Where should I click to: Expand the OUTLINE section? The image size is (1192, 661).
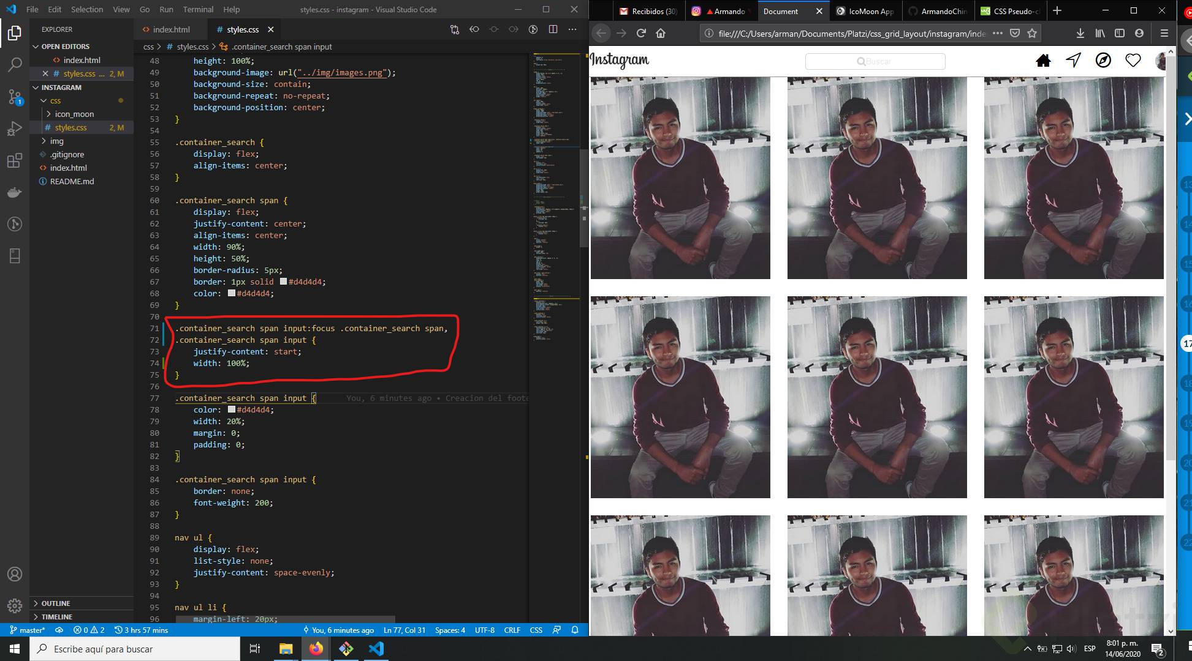(x=55, y=603)
